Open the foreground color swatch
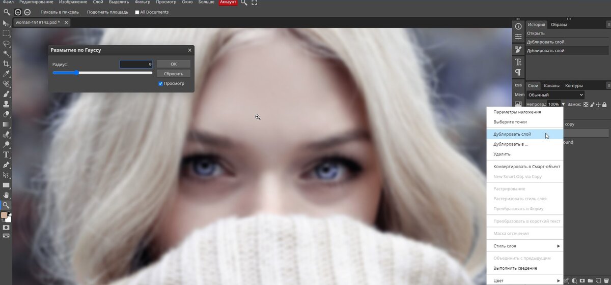 pyautogui.click(x=4, y=215)
